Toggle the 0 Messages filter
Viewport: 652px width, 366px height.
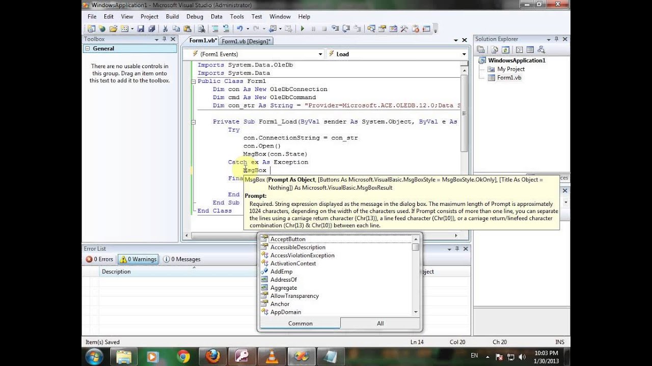182,259
